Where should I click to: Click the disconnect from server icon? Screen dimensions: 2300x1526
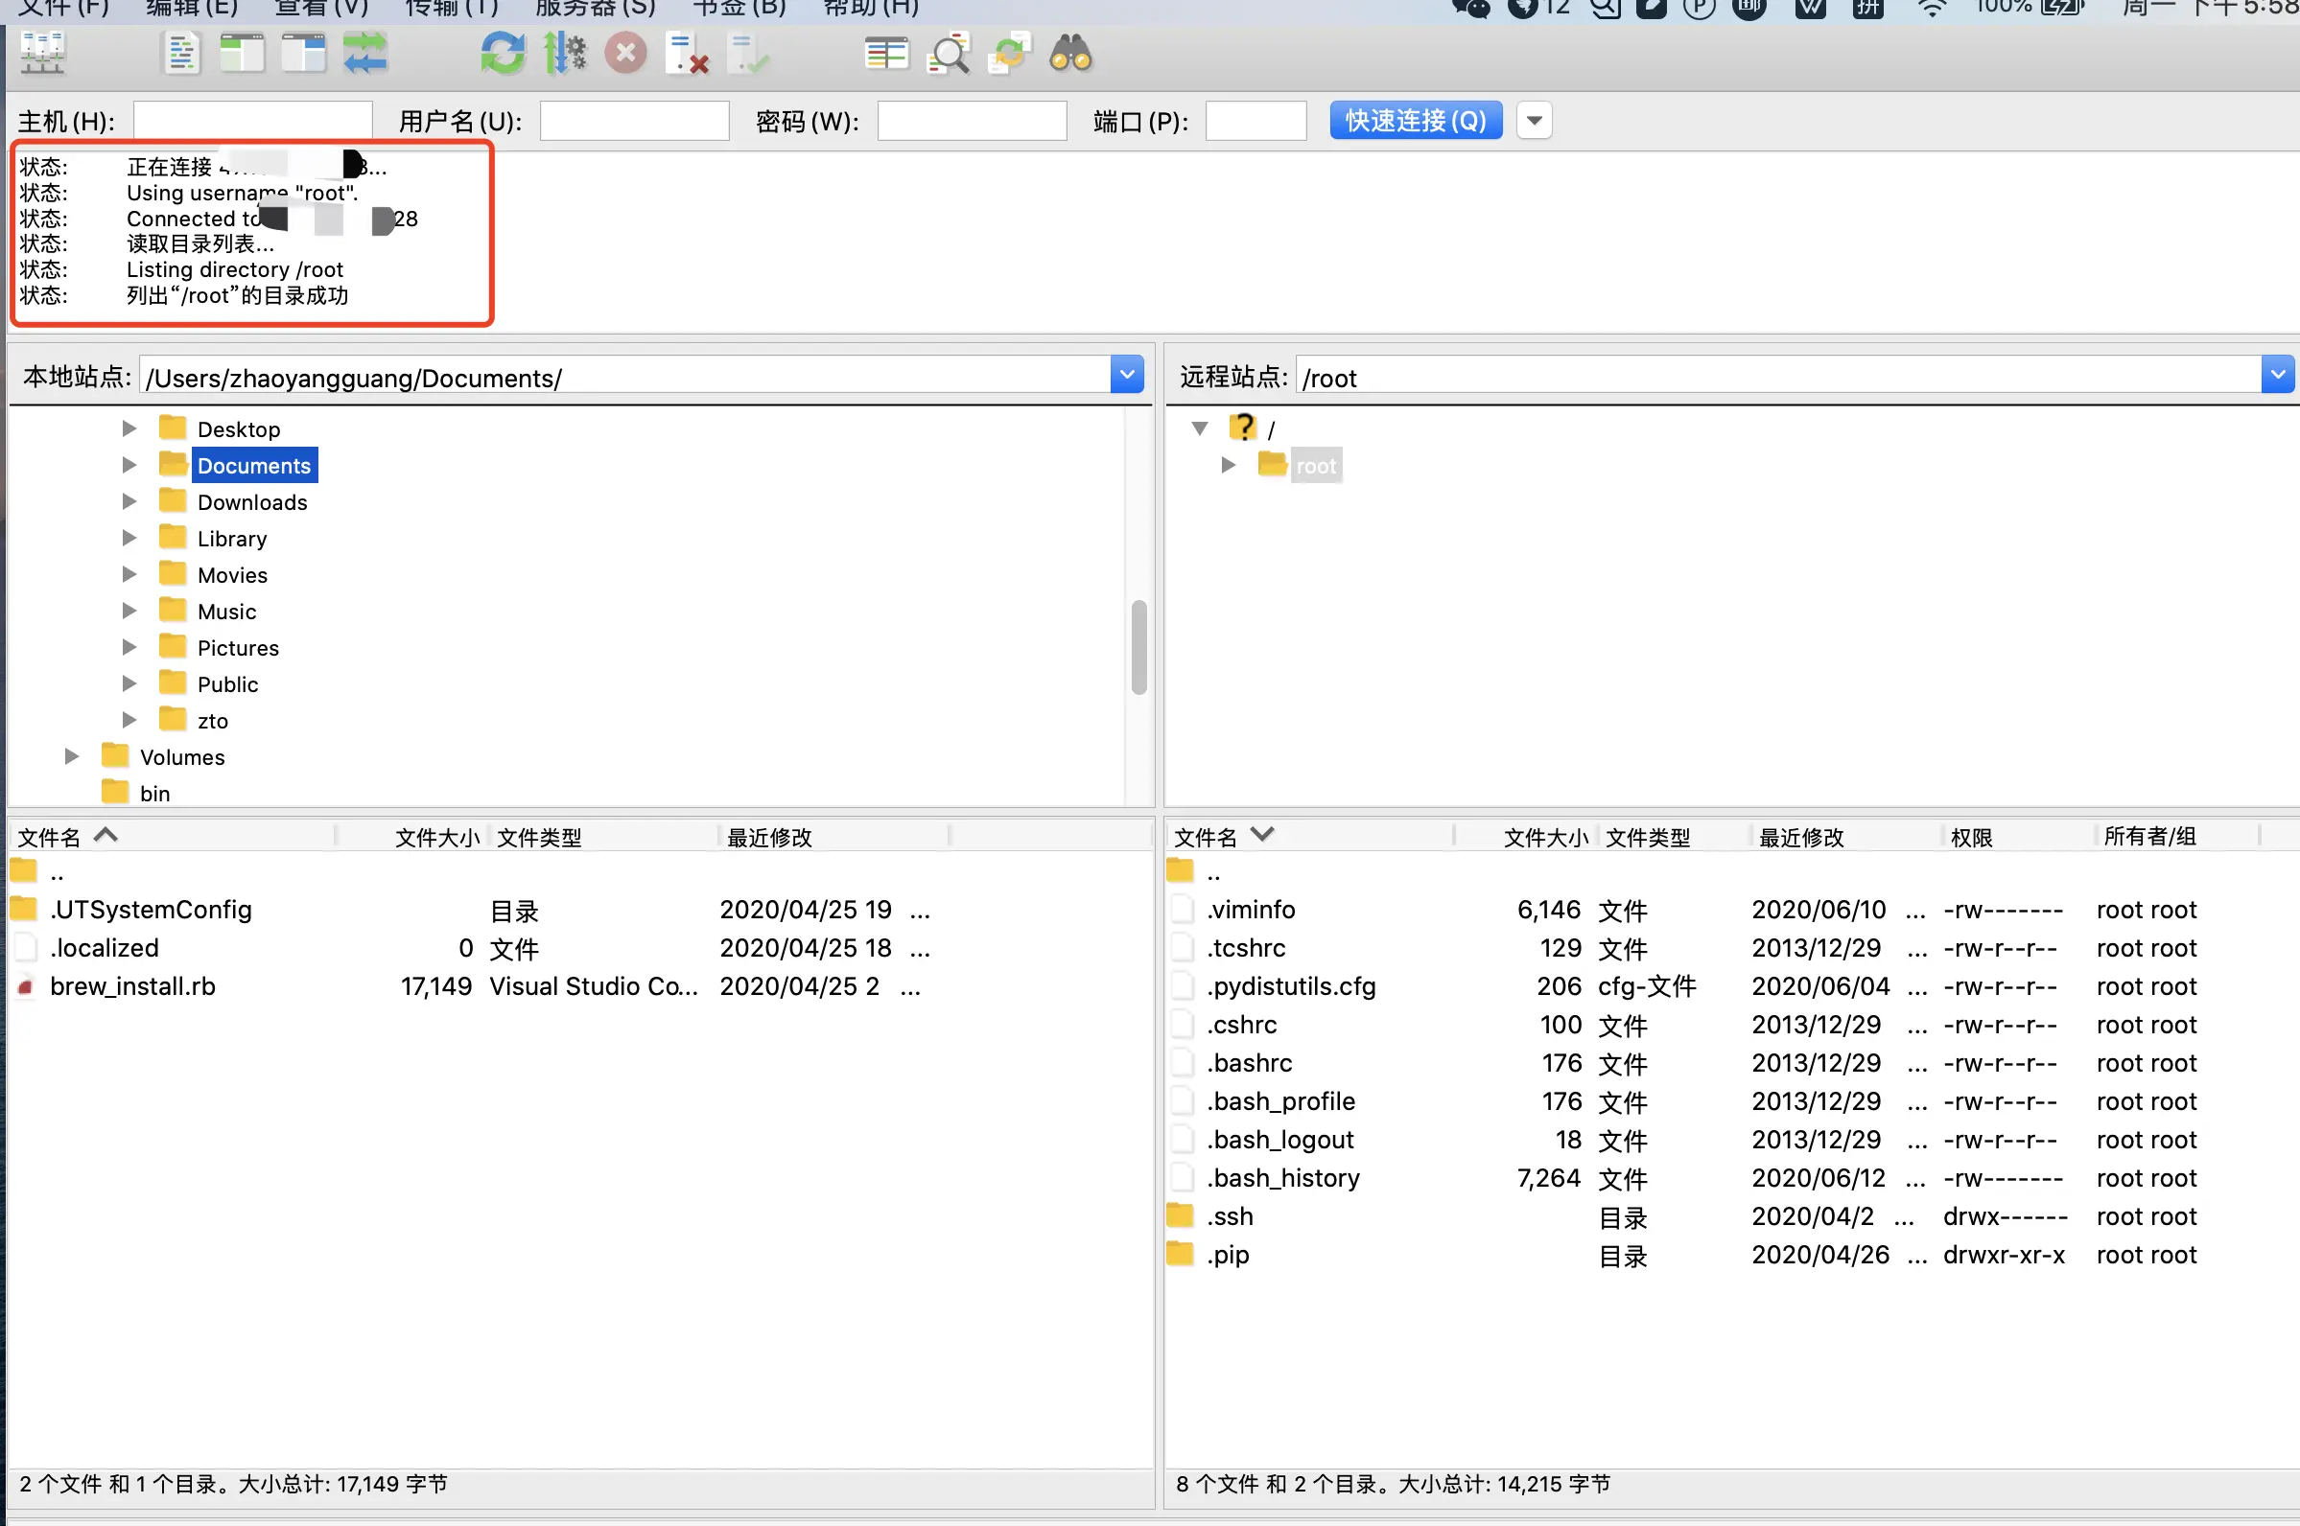tap(688, 54)
